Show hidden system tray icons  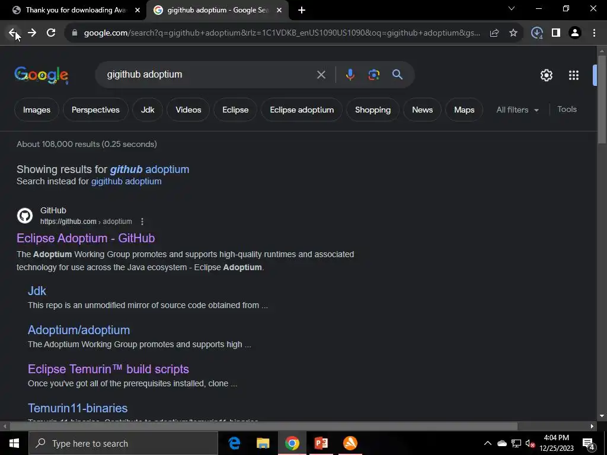click(488, 443)
